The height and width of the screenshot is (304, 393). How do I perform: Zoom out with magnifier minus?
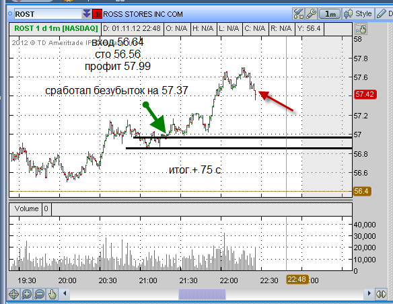[x=39, y=294]
